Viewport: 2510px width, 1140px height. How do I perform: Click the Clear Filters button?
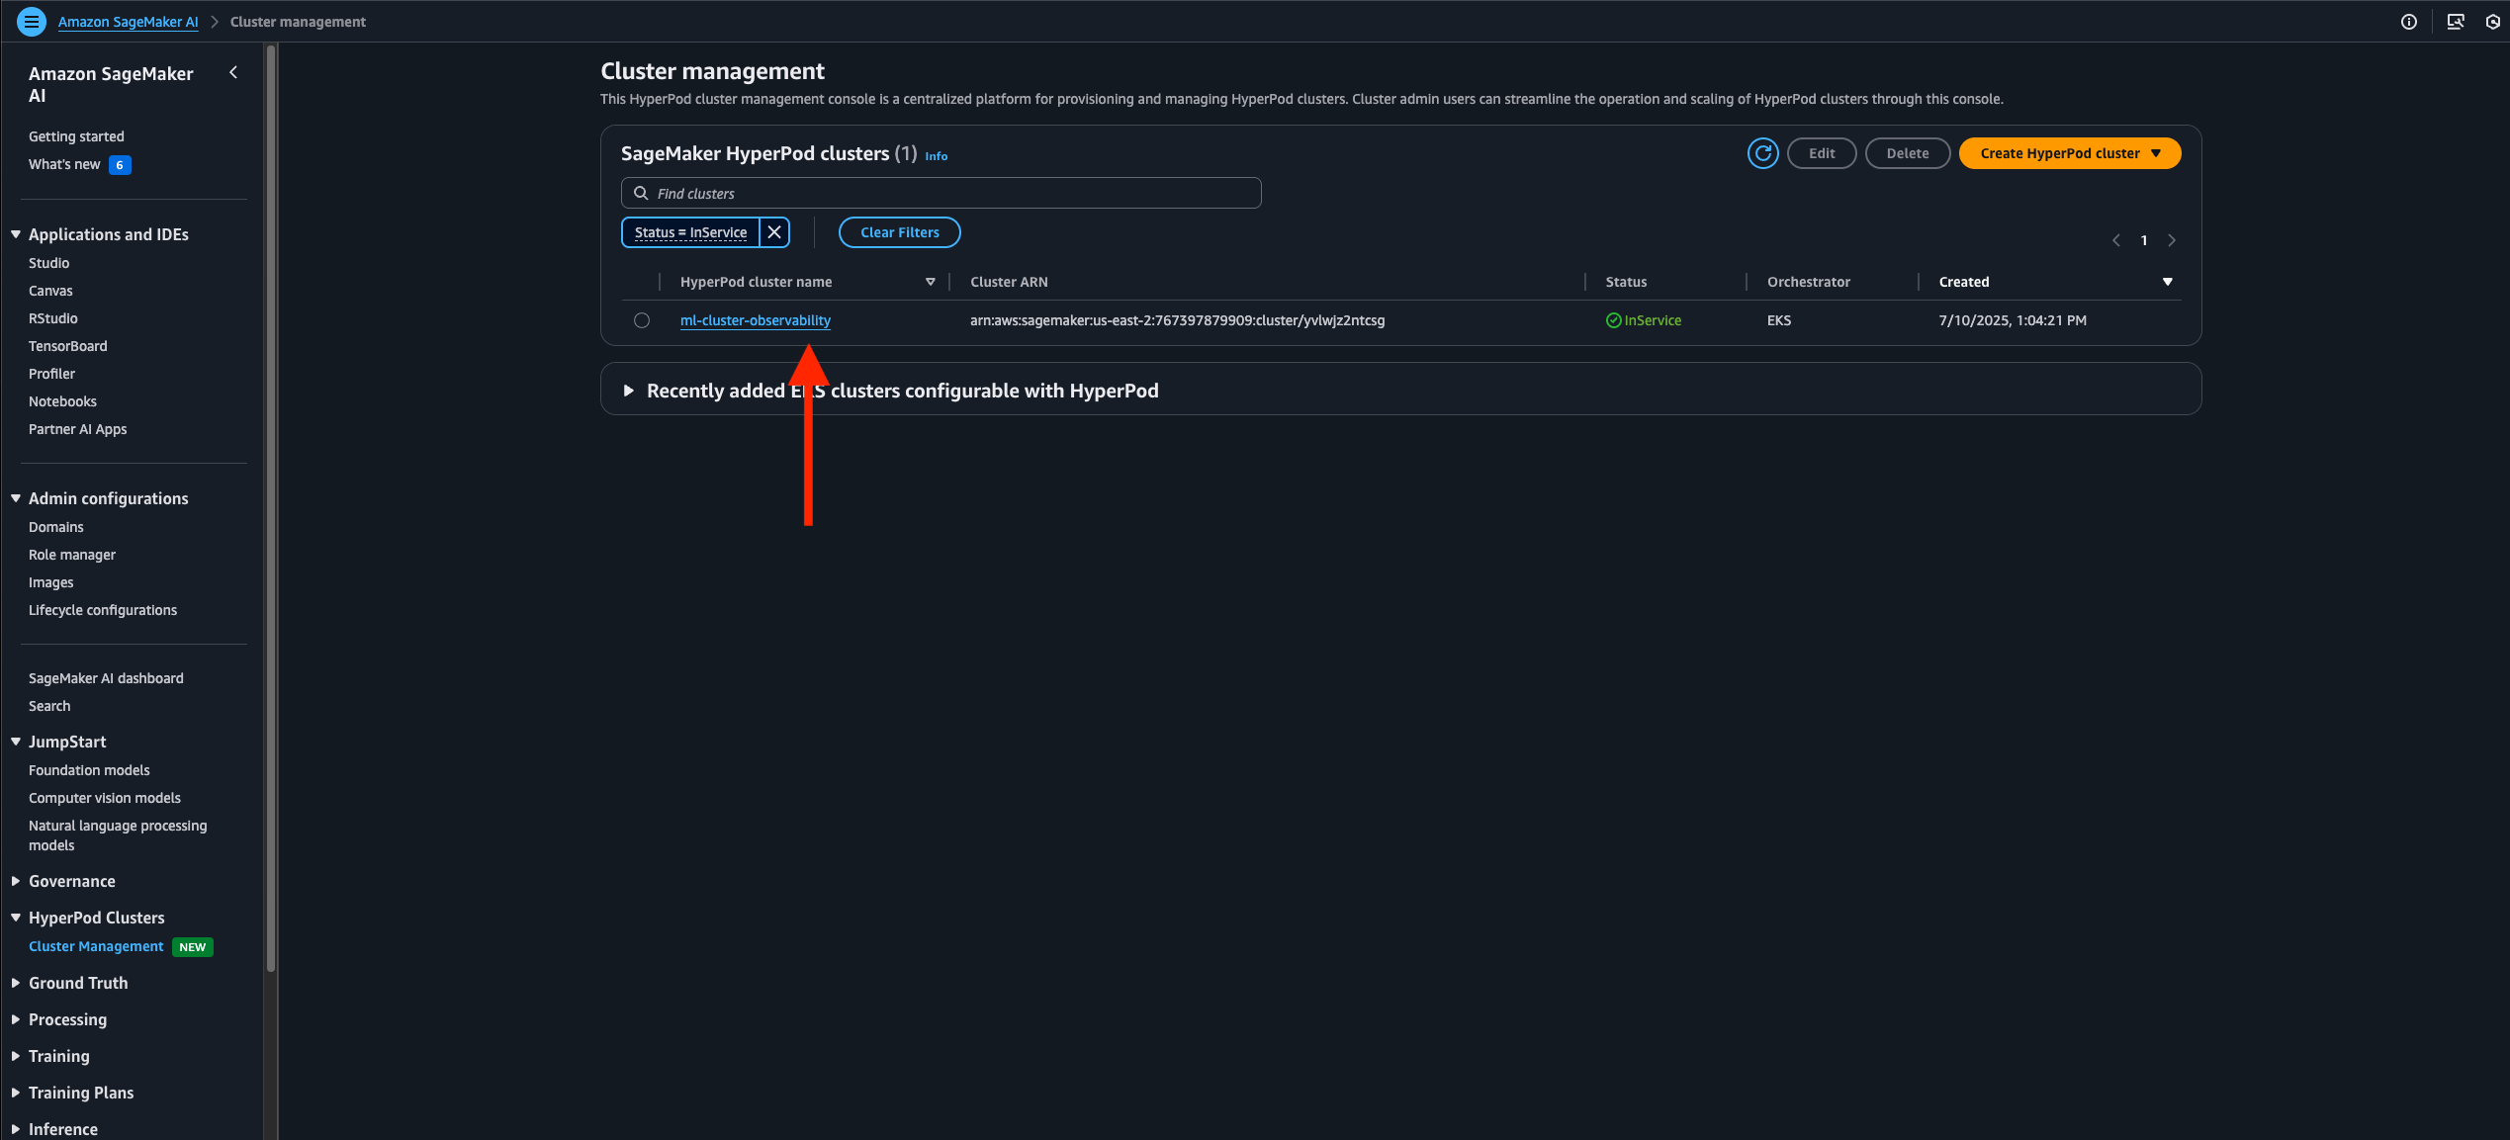pyautogui.click(x=899, y=232)
